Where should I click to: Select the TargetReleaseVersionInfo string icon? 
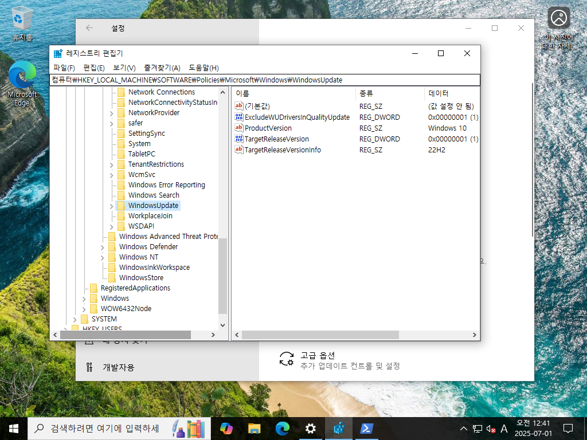click(x=239, y=150)
